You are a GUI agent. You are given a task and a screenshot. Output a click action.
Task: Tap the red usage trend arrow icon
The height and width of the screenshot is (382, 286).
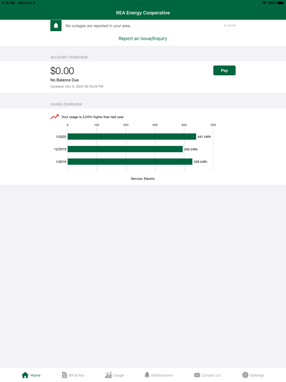point(55,117)
